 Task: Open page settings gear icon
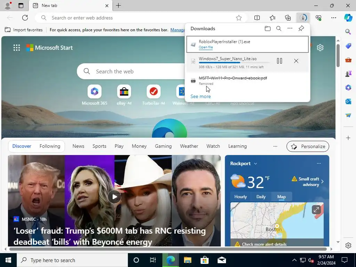pyautogui.click(x=320, y=48)
